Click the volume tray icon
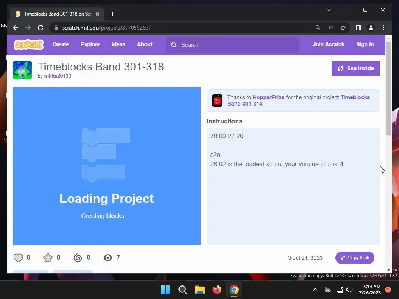 tap(349, 290)
